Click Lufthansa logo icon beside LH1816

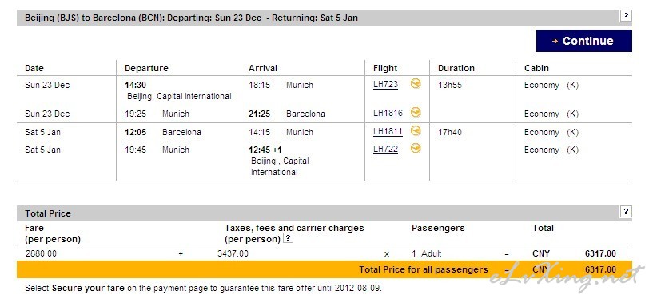click(415, 112)
